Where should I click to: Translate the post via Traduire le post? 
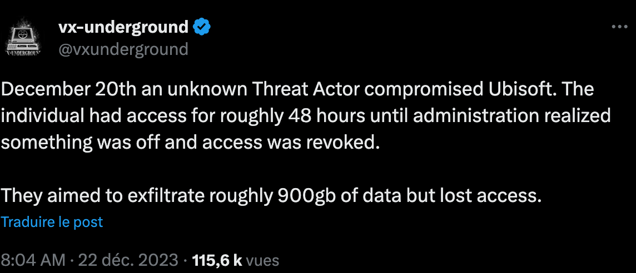pos(52,222)
